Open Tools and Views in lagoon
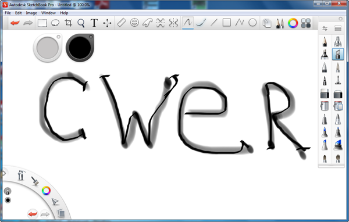The height and width of the screenshot is (222, 349). [21, 176]
